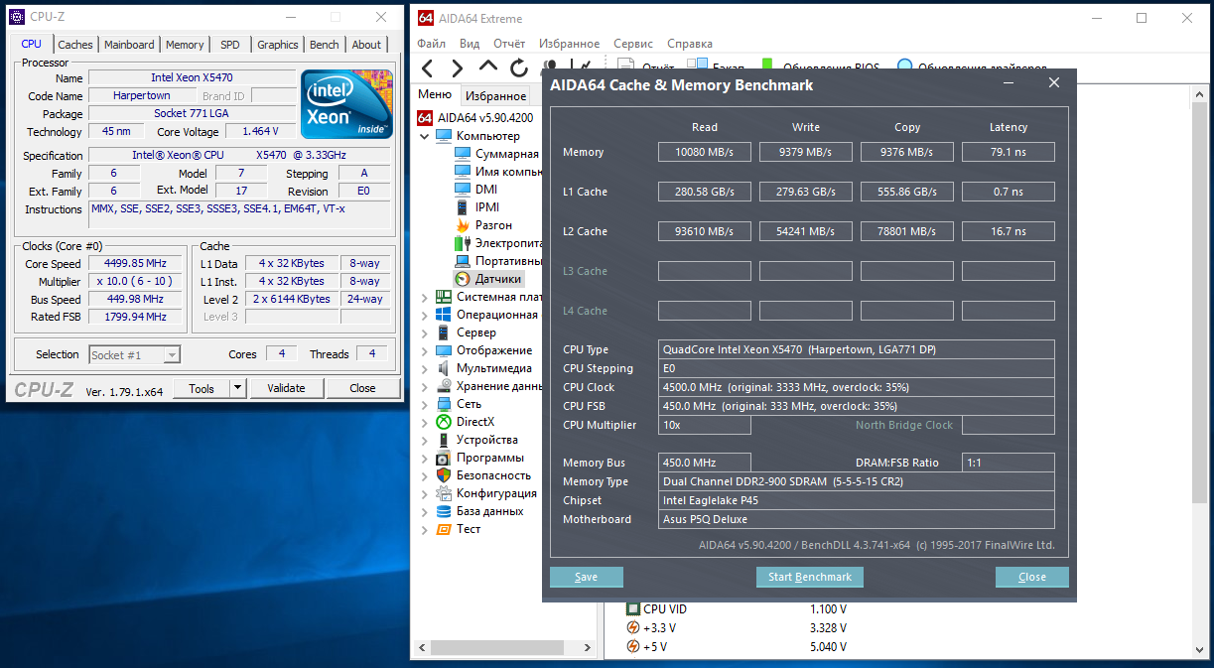Click the База данных database icon
Viewport: 1214px width, 668px height.
[x=444, y=511]
